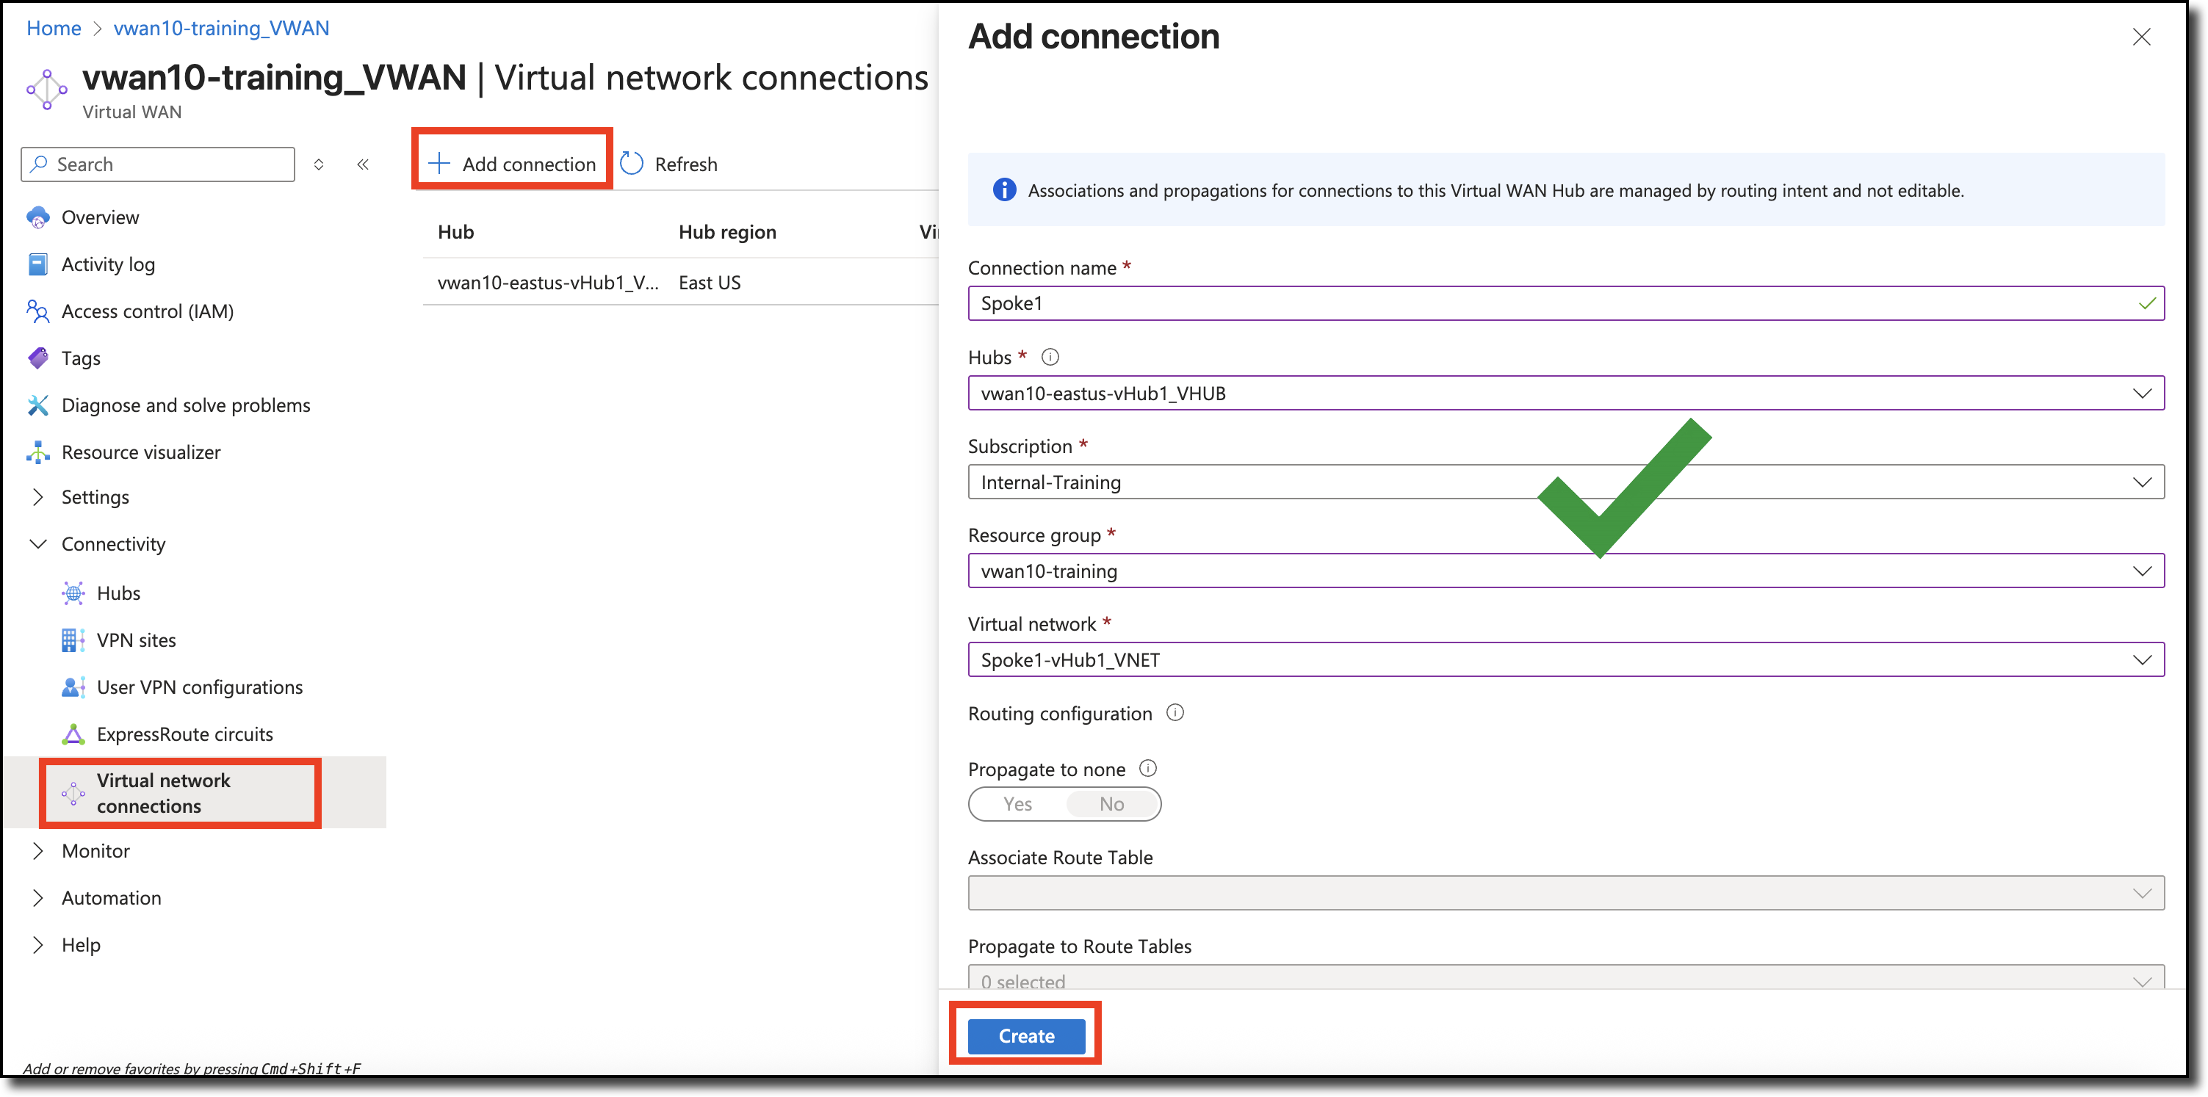This screenshot has height=1097, width=2208.
Task: Click the VPN sites icon
Action: [73, 640]
